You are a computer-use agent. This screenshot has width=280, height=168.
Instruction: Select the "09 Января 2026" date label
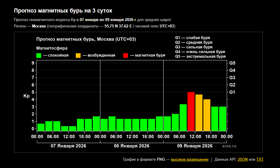point(195,146)
